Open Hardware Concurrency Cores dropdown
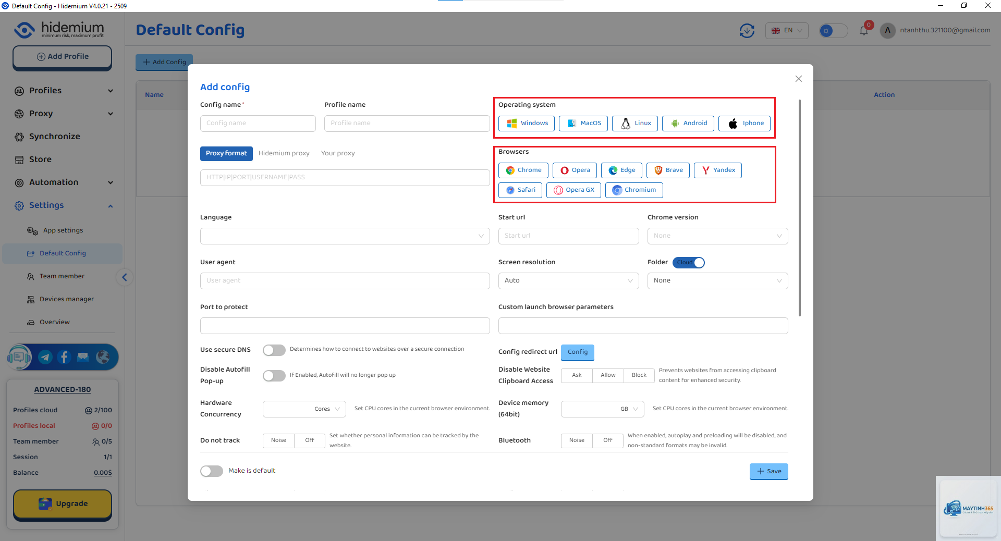Viewport: 1001px width, 541px height. 304,409
